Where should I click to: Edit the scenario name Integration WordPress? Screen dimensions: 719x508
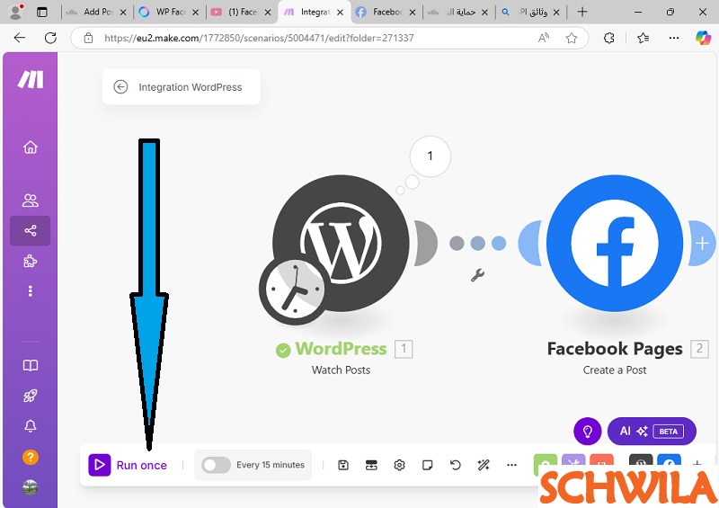point(191,87)
